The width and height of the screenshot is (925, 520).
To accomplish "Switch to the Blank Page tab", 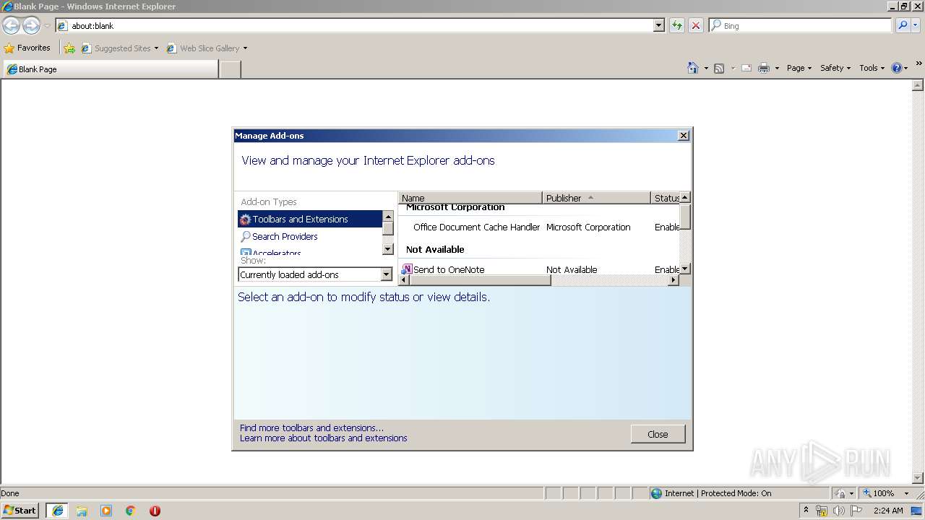I will click(x=110, y=69).
